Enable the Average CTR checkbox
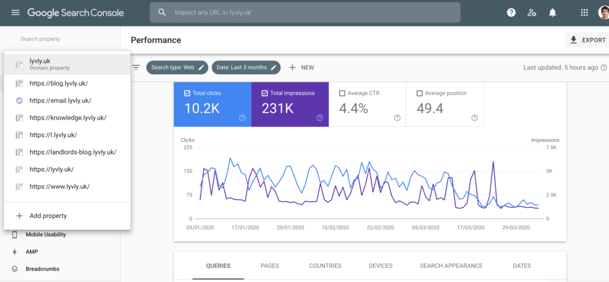Screen dimensions: 609x282 coord(342,93)
